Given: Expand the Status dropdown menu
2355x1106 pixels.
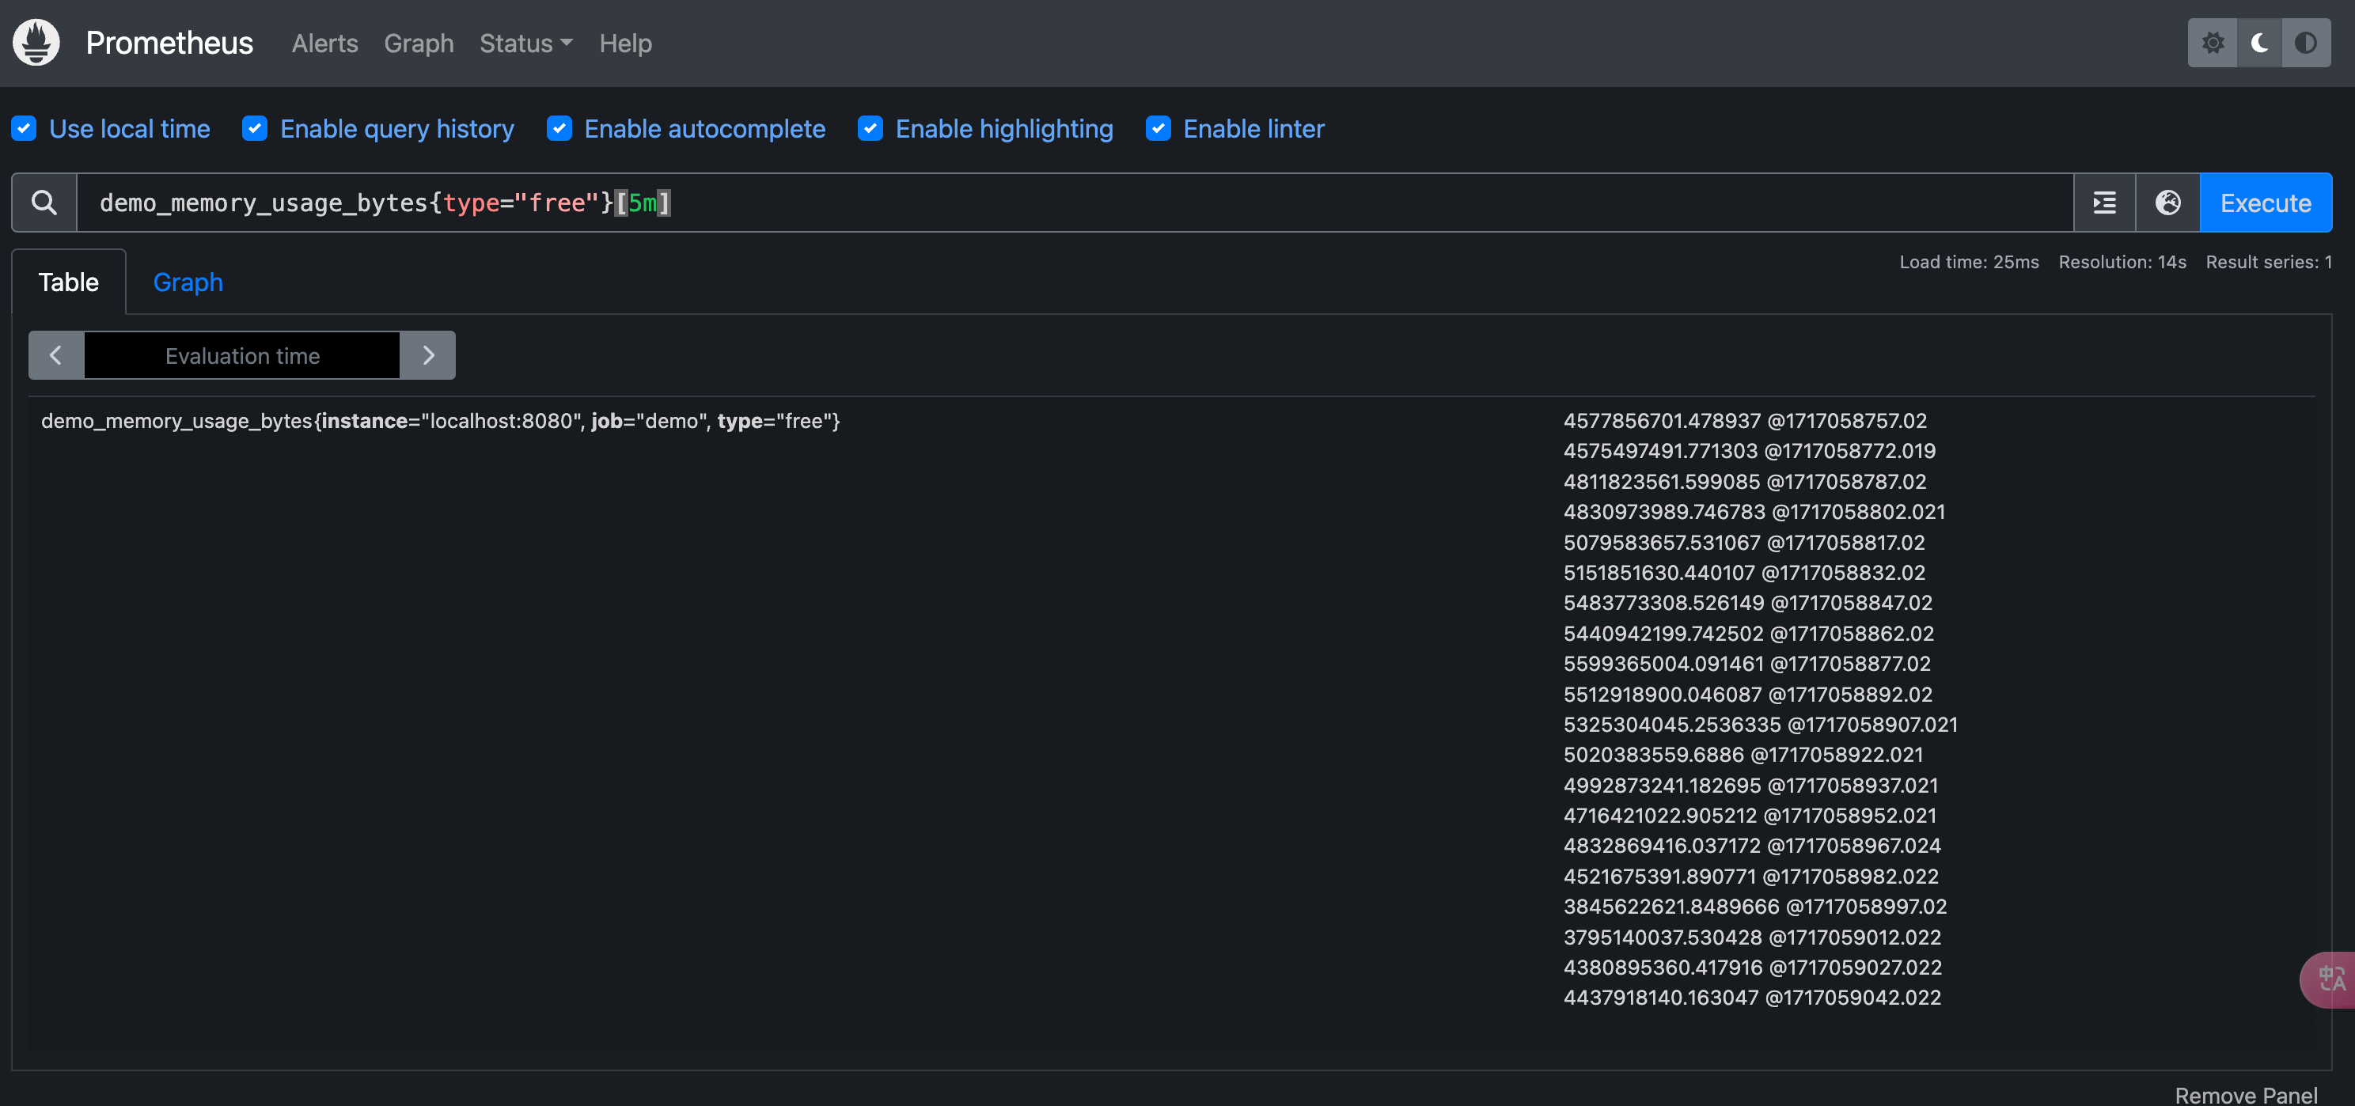Looking at the screenshot, I should [525, 43].
